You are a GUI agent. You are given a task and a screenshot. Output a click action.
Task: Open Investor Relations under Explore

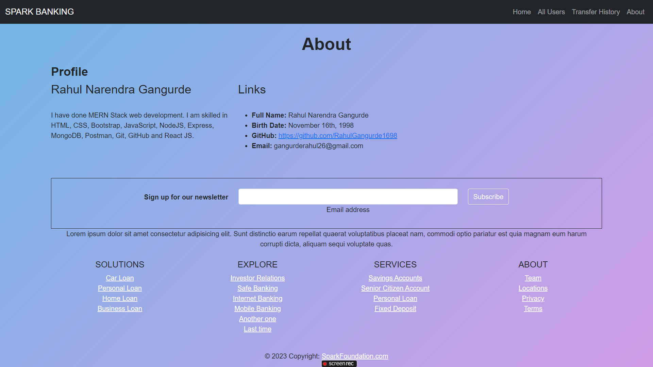(x=257, y=278)
